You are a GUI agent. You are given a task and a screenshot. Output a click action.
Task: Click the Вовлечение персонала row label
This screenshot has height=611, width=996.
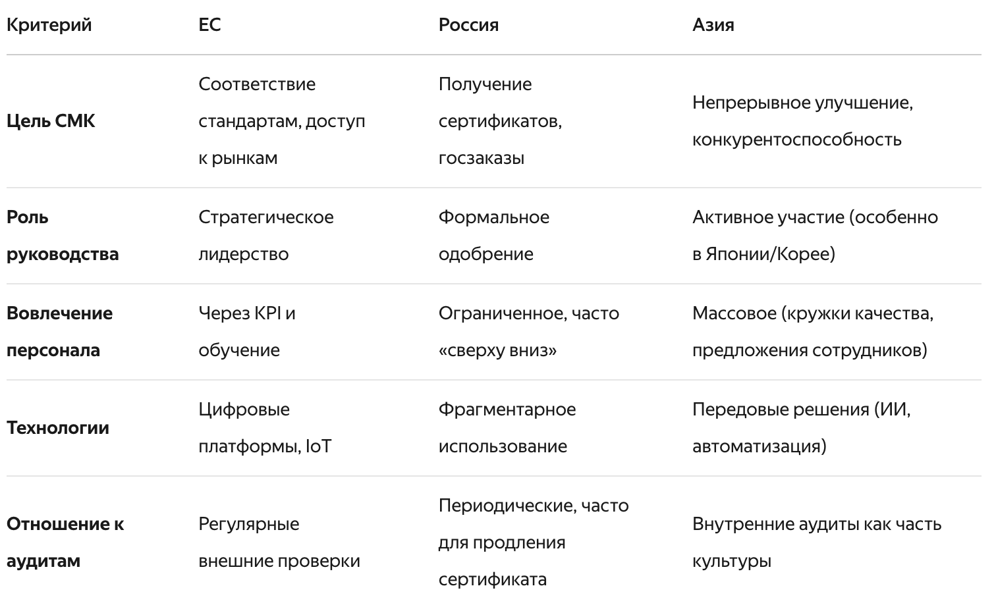pos(59,332)
